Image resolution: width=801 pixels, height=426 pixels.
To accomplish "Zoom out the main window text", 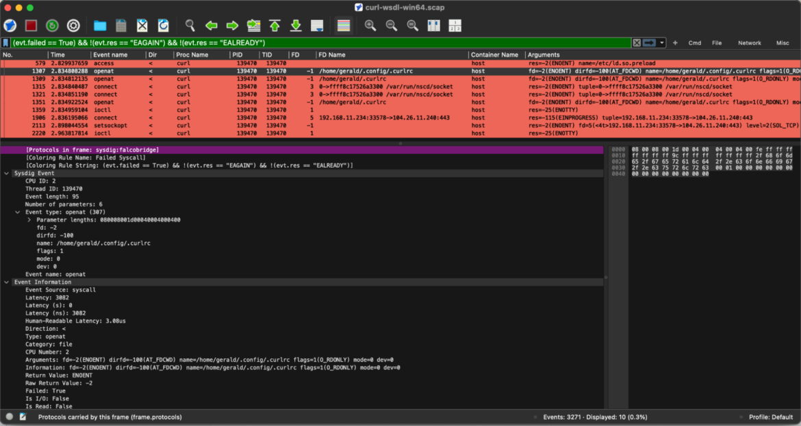I will (392, 25).
